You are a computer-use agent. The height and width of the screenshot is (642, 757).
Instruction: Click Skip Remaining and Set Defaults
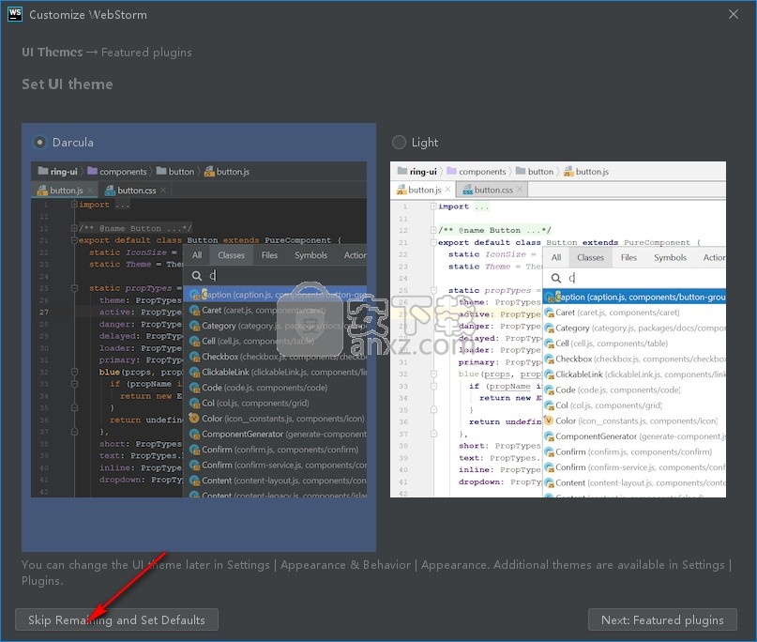(117, 619)
